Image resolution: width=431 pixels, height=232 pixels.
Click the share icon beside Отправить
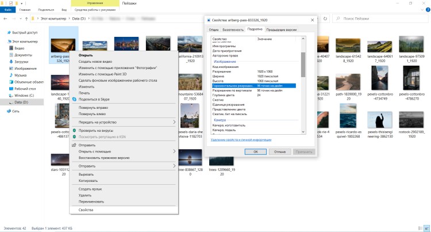pos(74,145)
